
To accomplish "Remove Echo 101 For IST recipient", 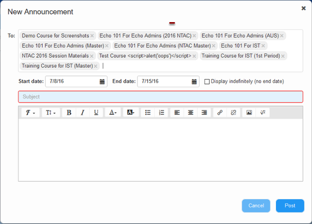I will pos(263,46).
